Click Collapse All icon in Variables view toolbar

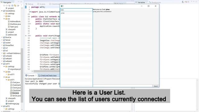click(188, 2)
